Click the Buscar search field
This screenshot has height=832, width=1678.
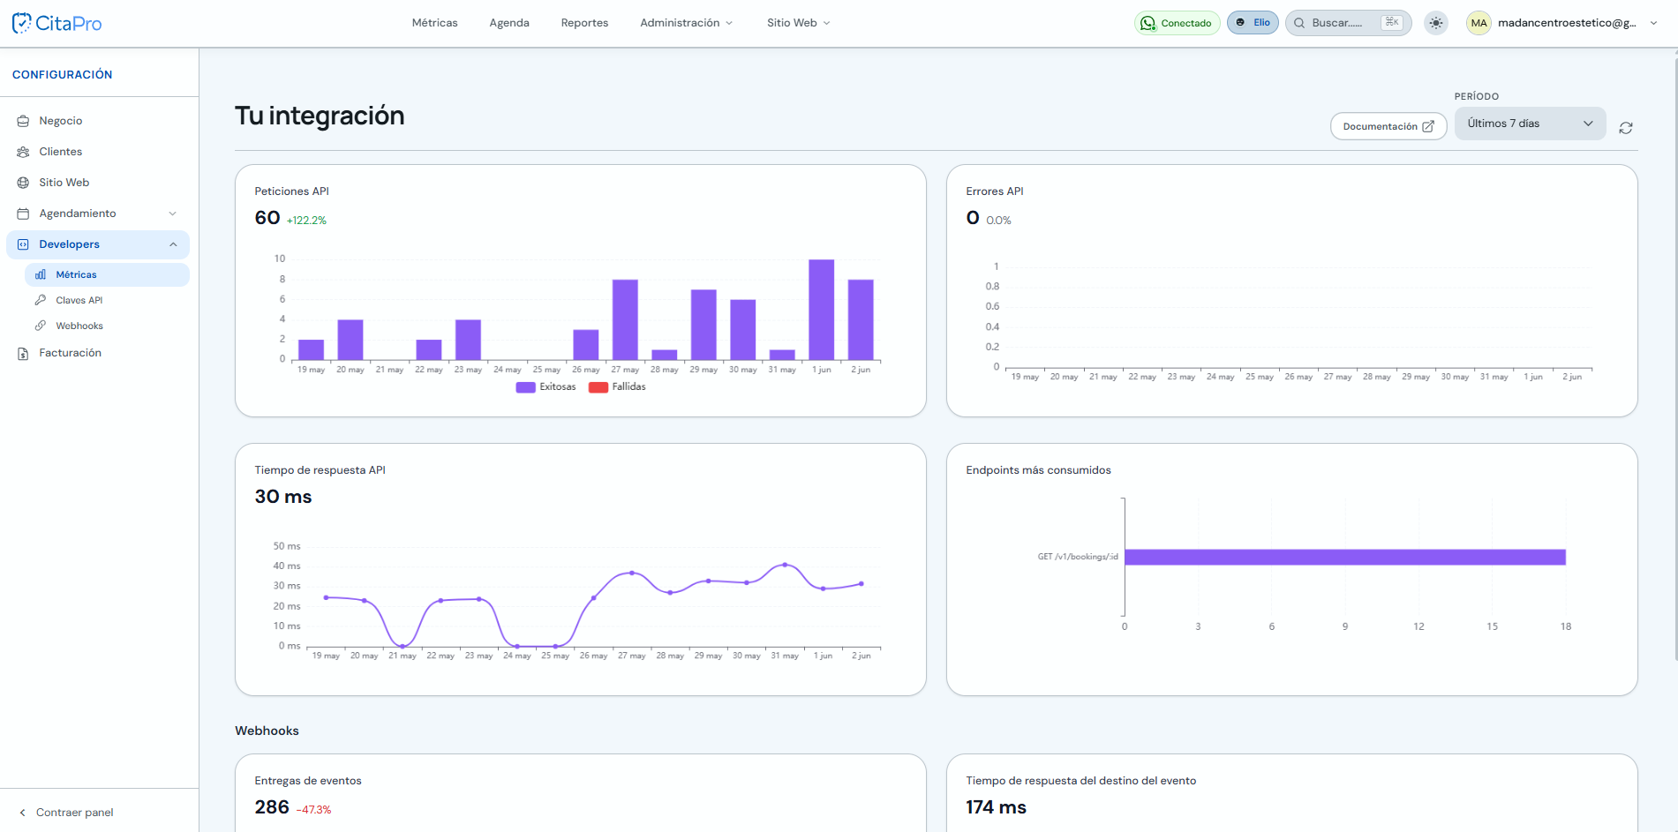tap(1348, 23)
